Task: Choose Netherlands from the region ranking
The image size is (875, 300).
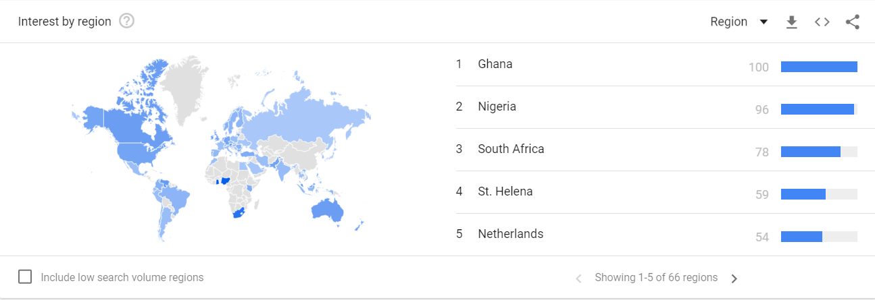Action: (x=510, y=234)
